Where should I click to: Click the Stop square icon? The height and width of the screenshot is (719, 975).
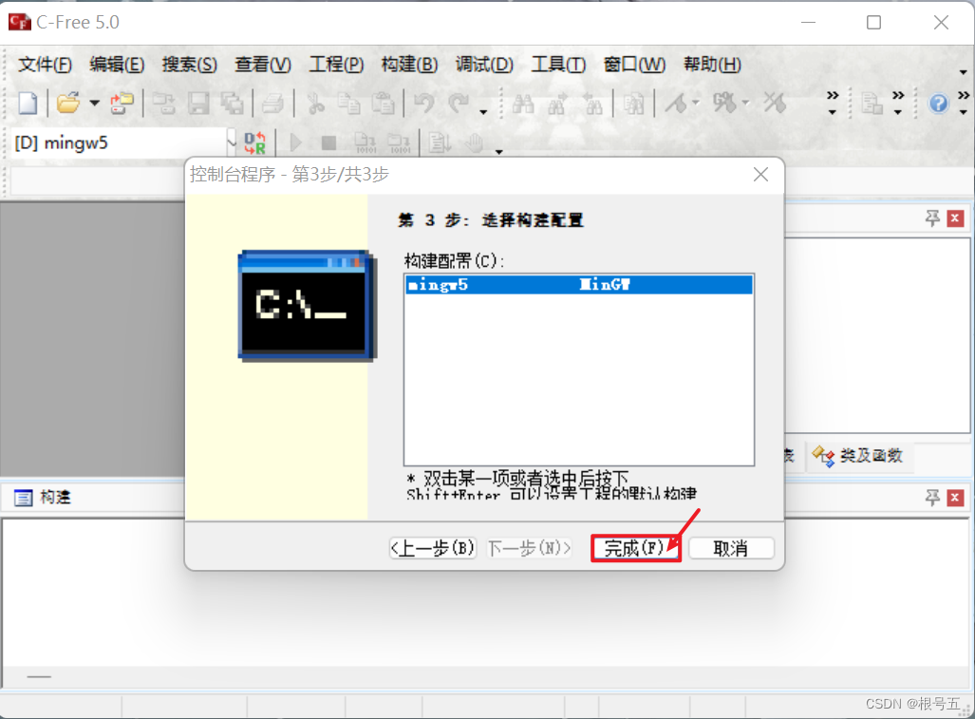click(x=328, y=143)
